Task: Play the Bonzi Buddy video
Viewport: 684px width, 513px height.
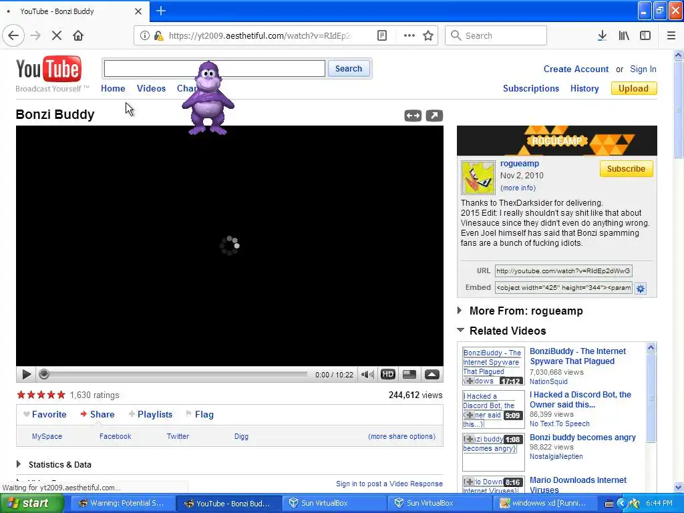Action: pos(26,374)
